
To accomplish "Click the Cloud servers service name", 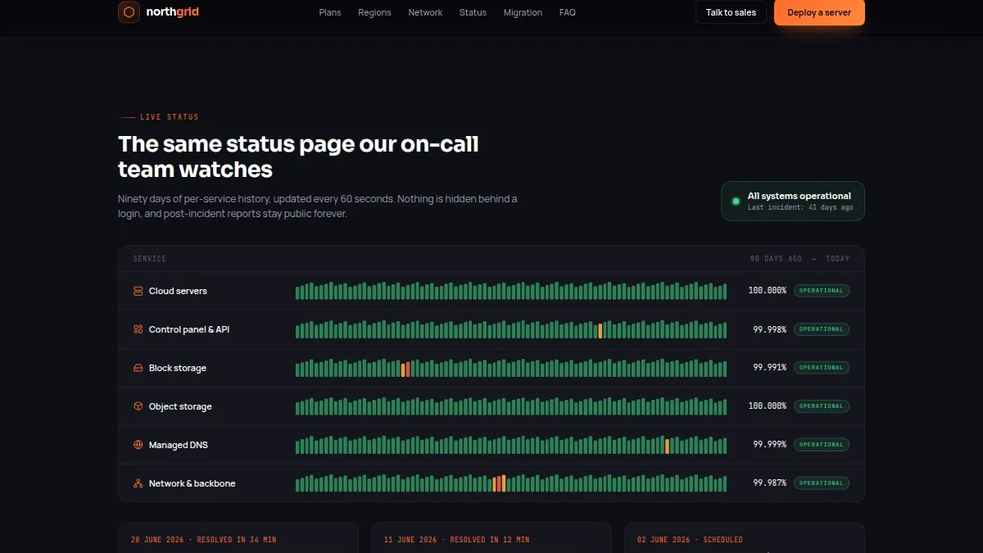I will coord(178,291).
